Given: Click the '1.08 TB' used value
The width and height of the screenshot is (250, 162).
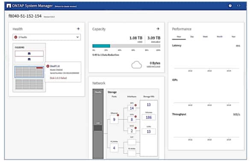Looking at the screenshot, I should [136, 38].
